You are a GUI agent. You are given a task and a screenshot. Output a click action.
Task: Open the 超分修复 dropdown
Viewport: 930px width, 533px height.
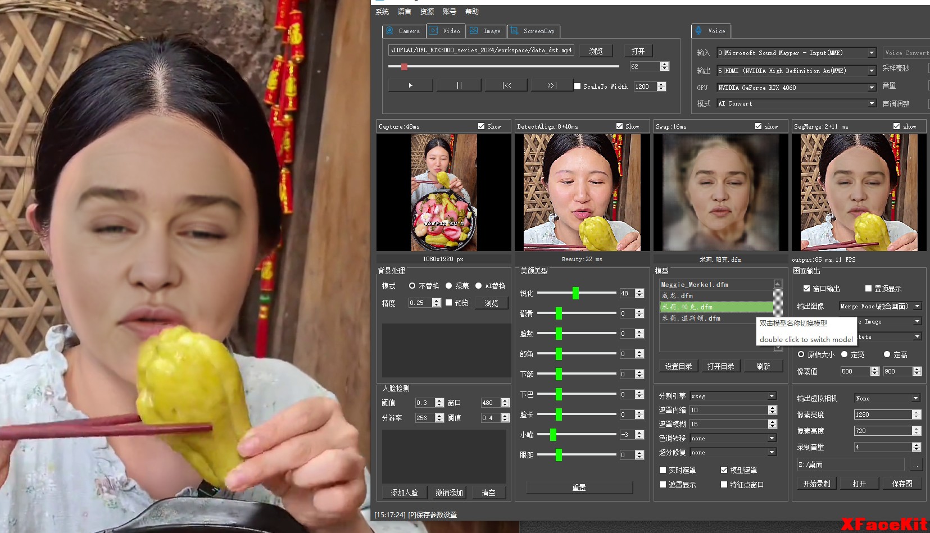pyautogui.click(x=733, y=452)
